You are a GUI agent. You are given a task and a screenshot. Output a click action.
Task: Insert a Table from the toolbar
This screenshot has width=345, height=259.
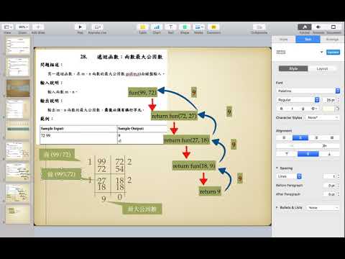[143, 27]
